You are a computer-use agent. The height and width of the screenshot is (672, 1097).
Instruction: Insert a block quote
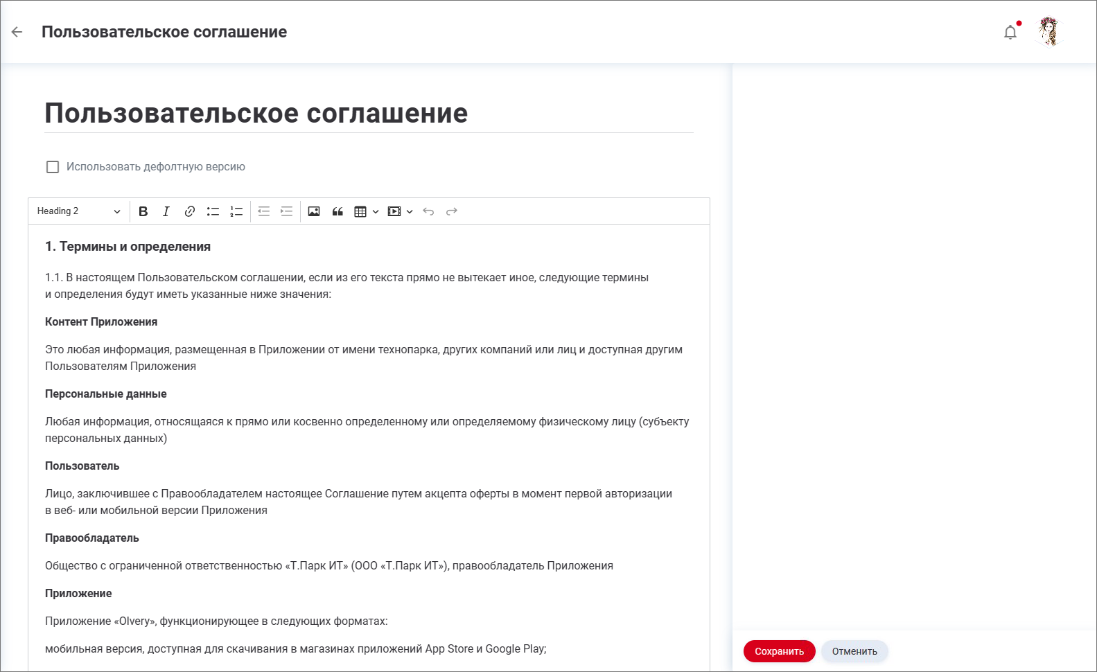pos(337,211)
